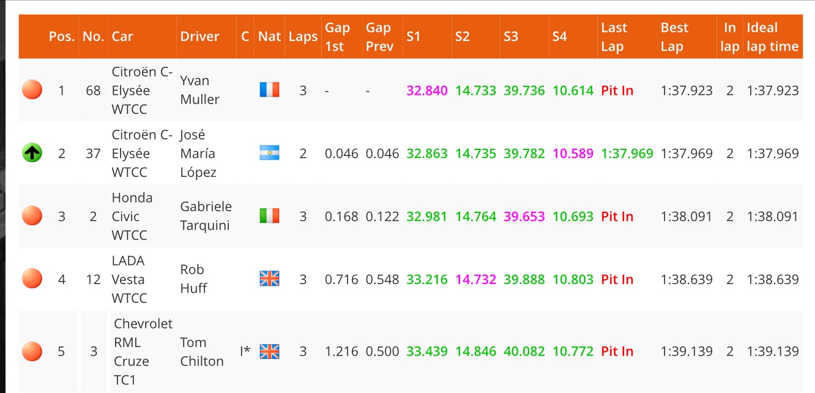The width and height of the screenshot is (815, 393).
Task: Click the Argentine flag for José María López
Action: [x=269, y=154]
